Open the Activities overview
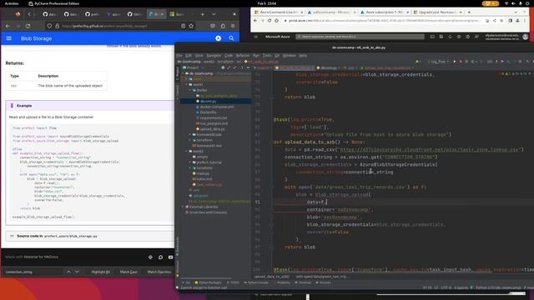This screenshot has height=300, width=534. pos(12,3)
